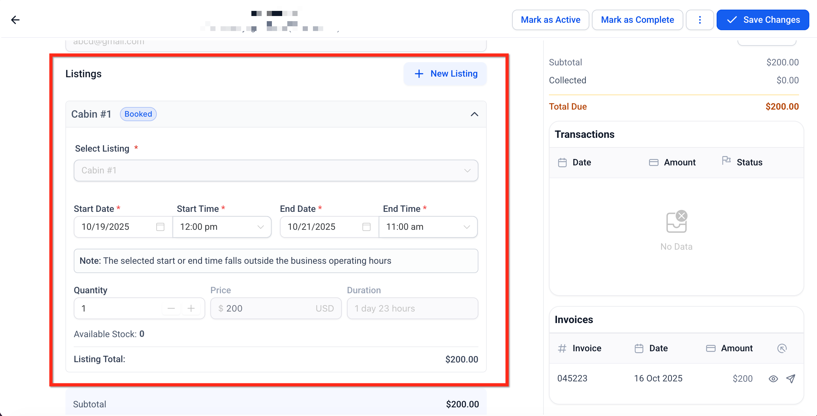Open the three-dot more options menu
Viewport: 817px width, 416px height.
coord(700,20)
